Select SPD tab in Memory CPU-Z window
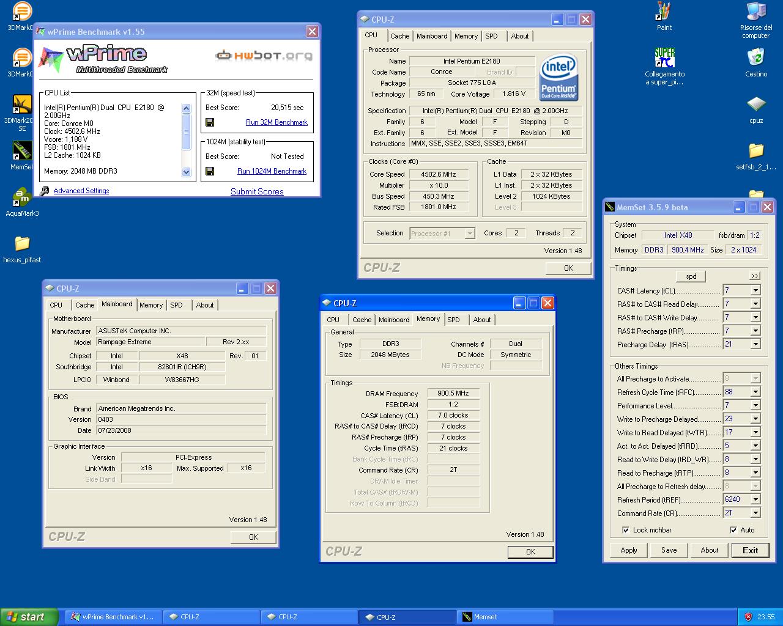The width and height of the screenshot is (783, 626). [x=453, y=320]
